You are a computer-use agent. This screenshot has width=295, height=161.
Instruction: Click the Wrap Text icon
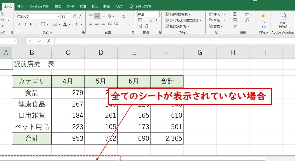(x=124, y=16)
